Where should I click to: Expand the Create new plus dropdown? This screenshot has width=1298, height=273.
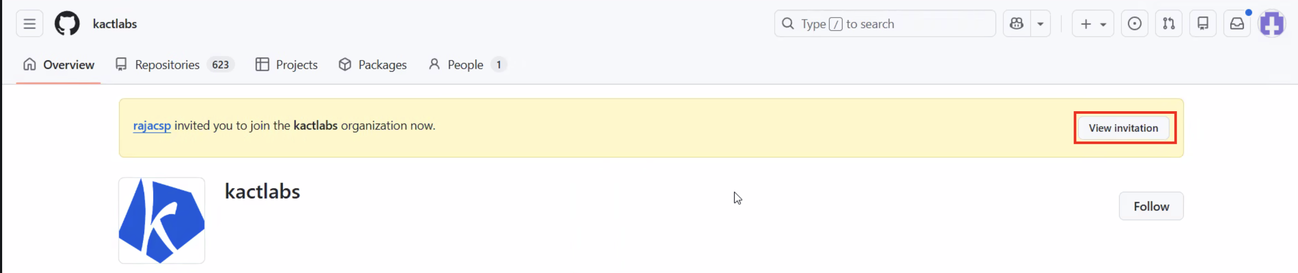[1092, 24]
